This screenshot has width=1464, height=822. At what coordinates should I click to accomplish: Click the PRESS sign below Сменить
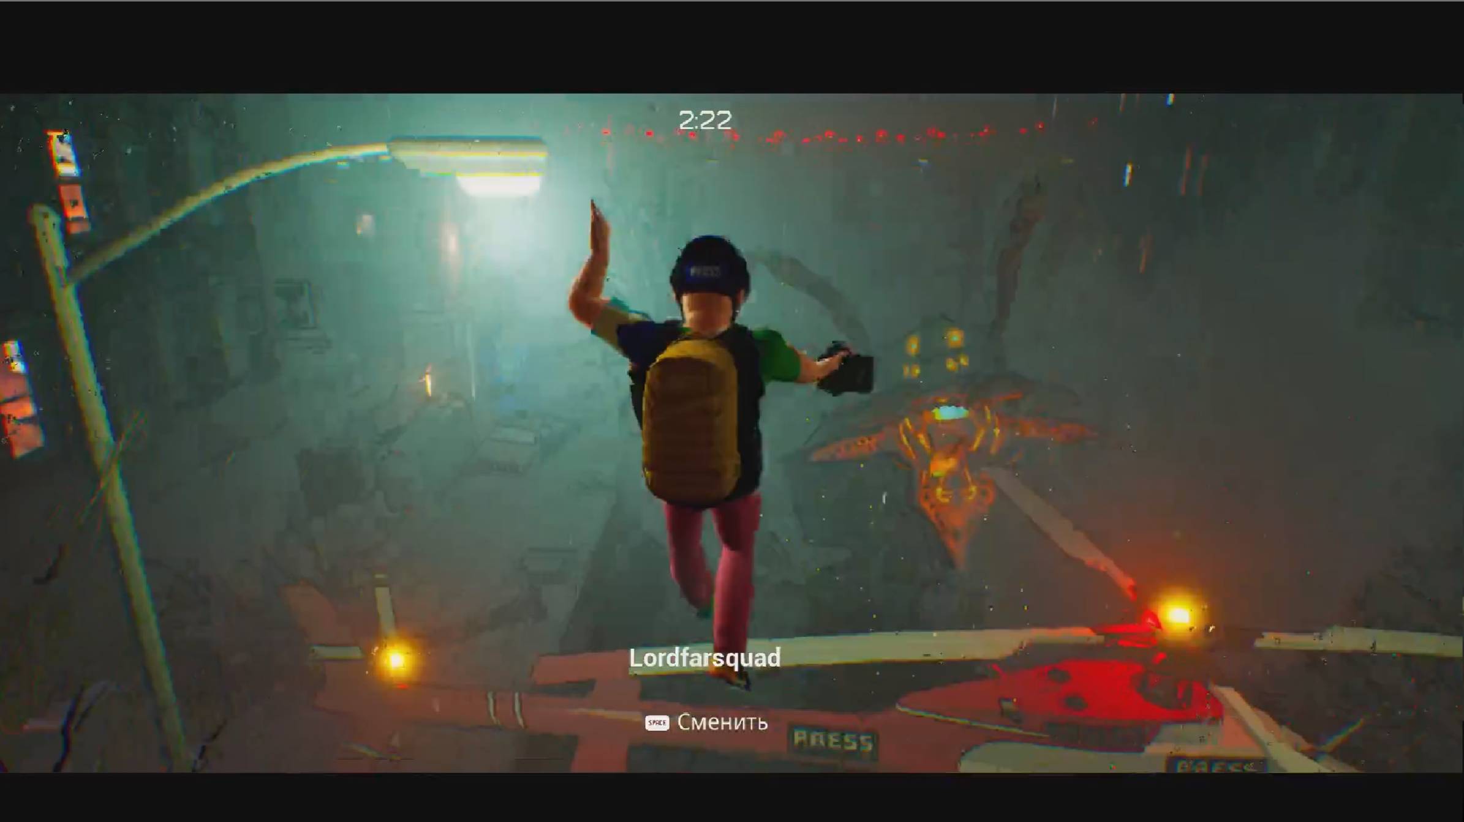click(833, 741)
